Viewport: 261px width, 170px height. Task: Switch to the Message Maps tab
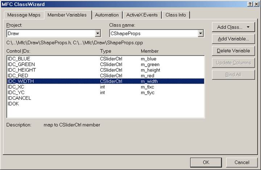coord(24,15)
